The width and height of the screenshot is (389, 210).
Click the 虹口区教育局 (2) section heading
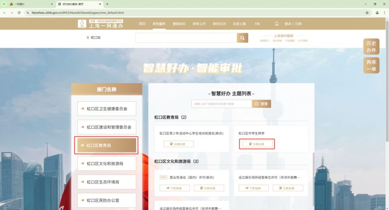[170, 117]
